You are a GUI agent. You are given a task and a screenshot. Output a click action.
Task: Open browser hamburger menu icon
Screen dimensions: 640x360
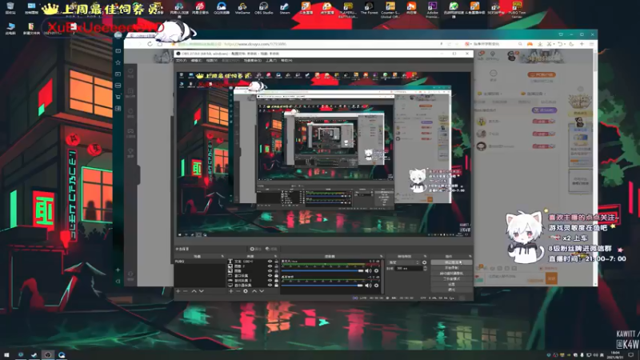(591, 44)
